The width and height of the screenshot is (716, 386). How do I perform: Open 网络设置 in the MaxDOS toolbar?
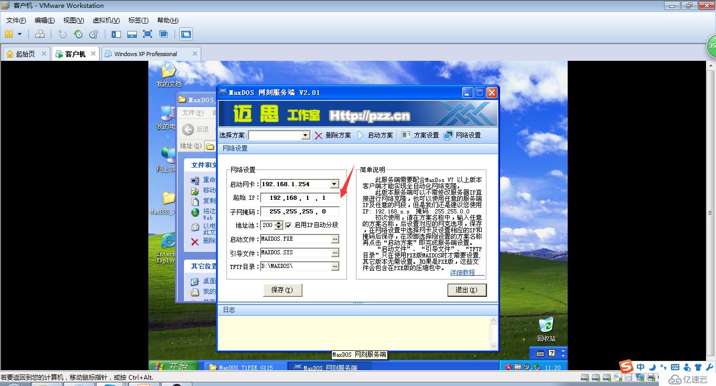[x=462, y=135]
